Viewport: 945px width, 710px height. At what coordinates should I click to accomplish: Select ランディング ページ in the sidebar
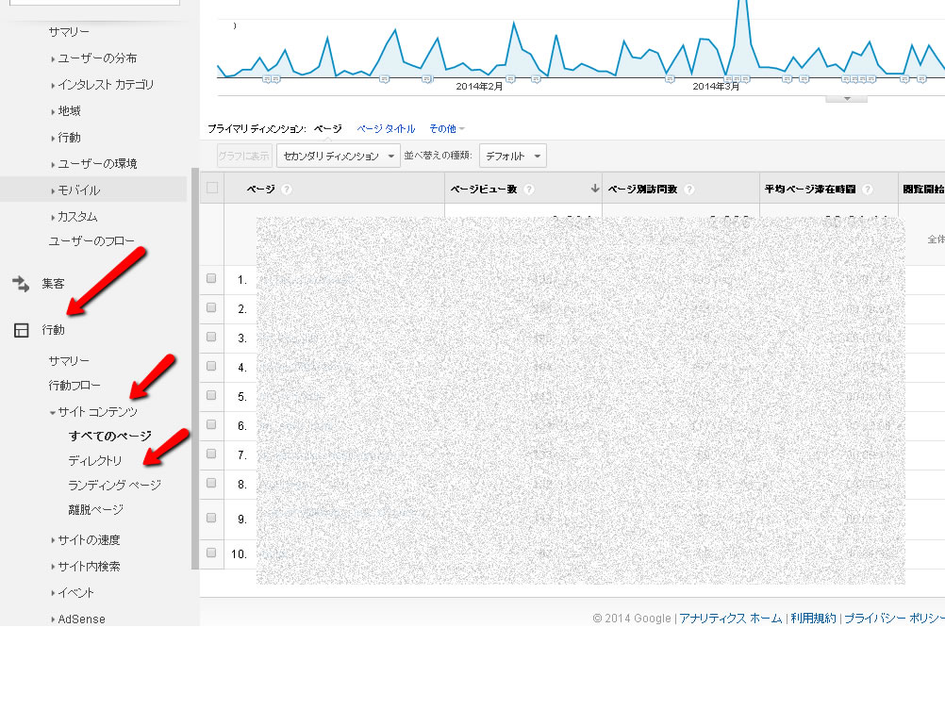tap(114, 485)
